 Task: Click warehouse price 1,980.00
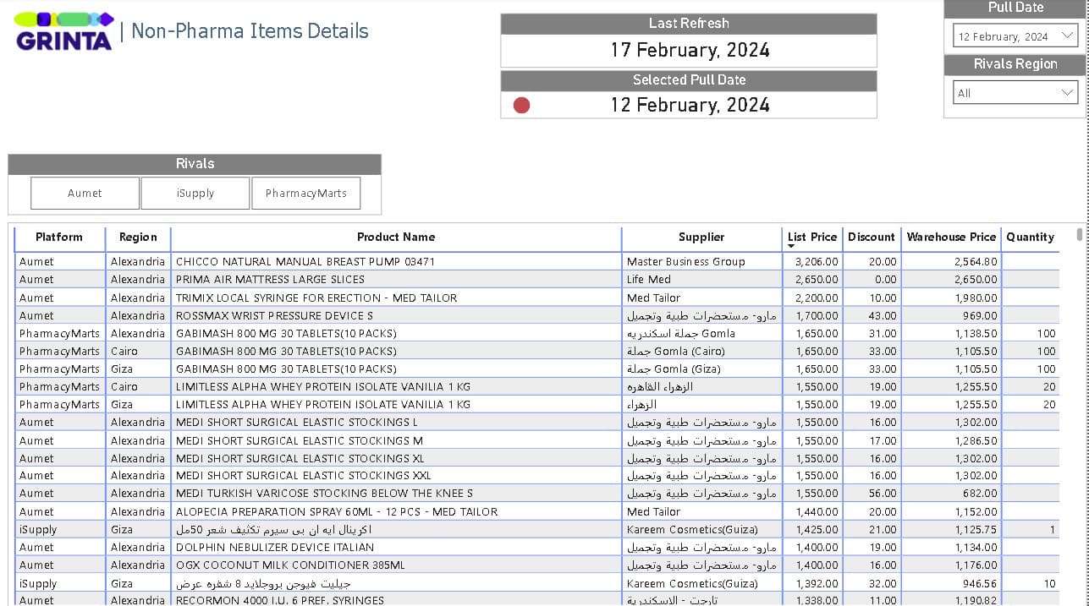tap(976, 298)
